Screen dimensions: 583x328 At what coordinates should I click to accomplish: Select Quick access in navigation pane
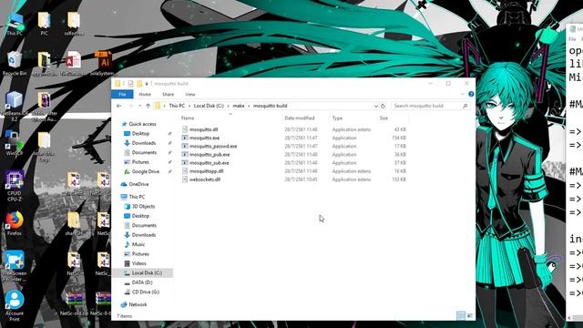point(142,124)
